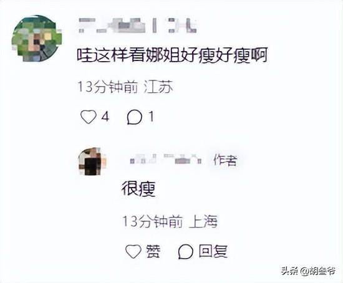Viewport: 343px width, 283px height.
Task: Click the 赞 like label
Action: click(x=153, y=251)
